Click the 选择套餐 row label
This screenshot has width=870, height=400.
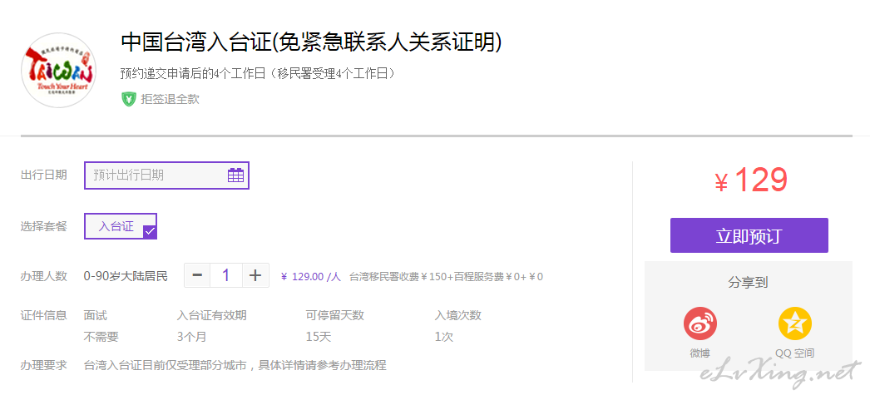(x=44, y=226)
